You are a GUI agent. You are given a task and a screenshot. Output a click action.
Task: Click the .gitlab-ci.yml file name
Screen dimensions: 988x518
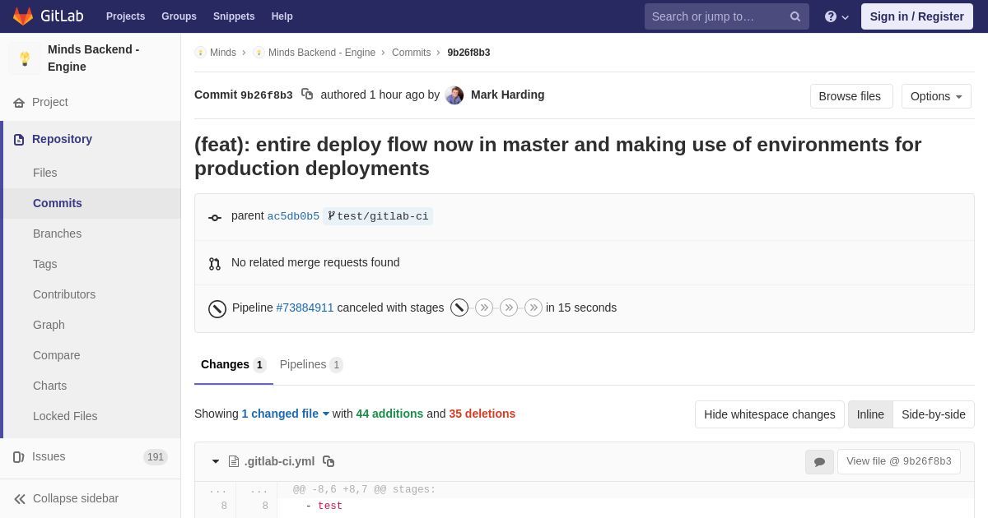[279, 461]
